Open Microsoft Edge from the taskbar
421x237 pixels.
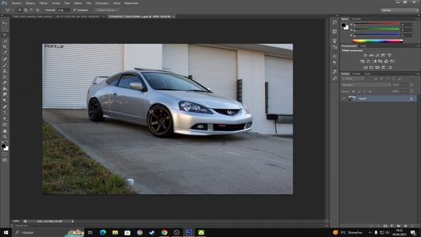103,232
